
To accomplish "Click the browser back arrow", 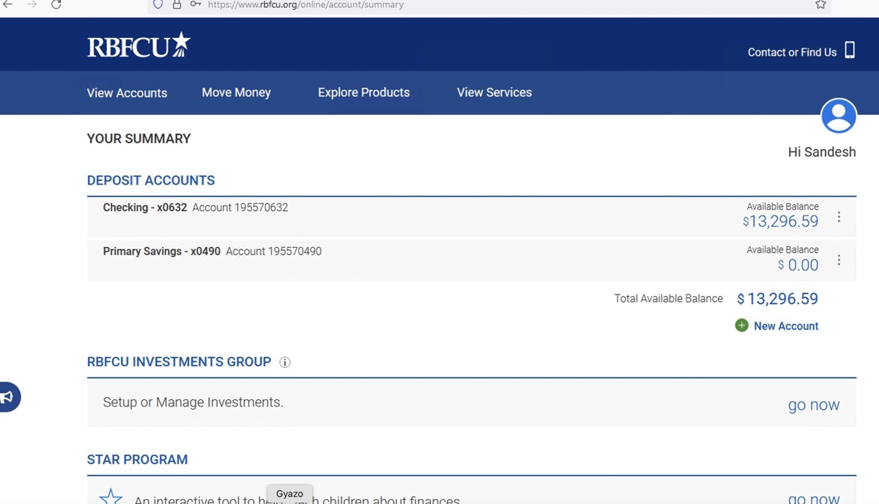I will point(8,4).
